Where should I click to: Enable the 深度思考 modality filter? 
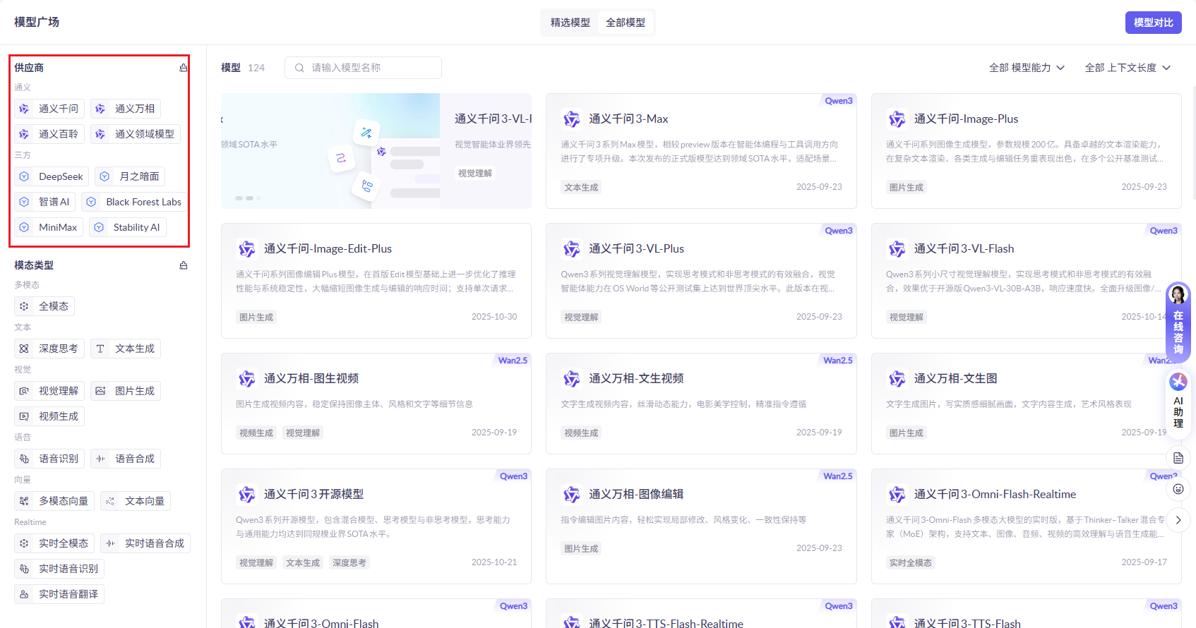coord(49,349)
